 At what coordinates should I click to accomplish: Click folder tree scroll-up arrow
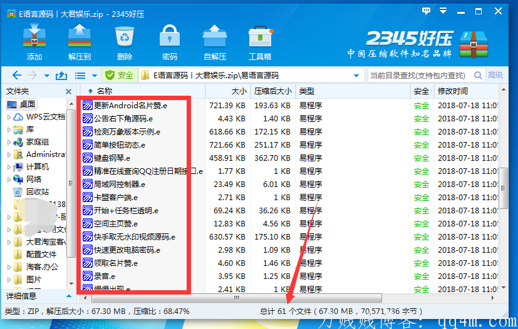point(71,104)
